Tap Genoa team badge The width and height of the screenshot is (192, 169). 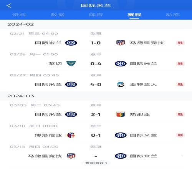coord(121,114)
